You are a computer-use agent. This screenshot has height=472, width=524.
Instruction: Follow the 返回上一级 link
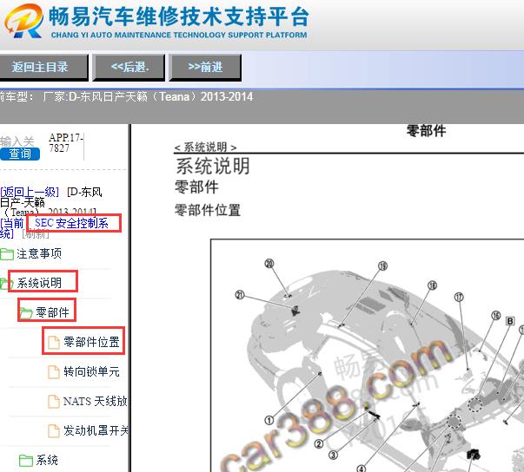[x=30, y=192]
